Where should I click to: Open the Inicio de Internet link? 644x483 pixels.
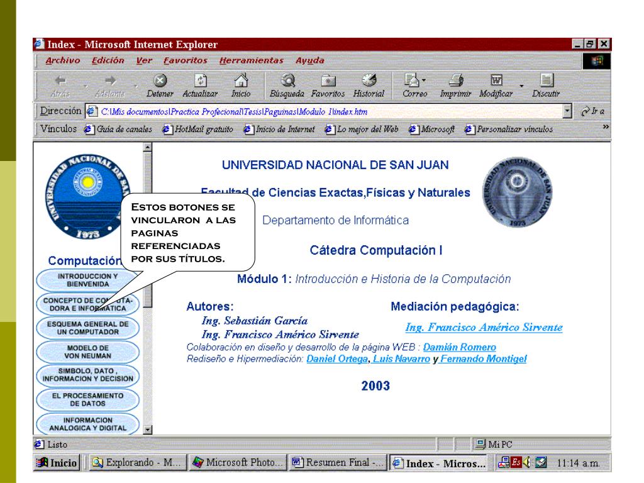[x=279, y=129]
